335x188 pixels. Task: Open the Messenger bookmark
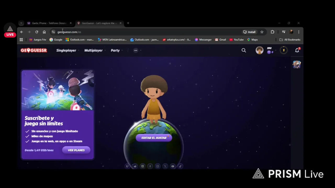[x=203, y=40]
